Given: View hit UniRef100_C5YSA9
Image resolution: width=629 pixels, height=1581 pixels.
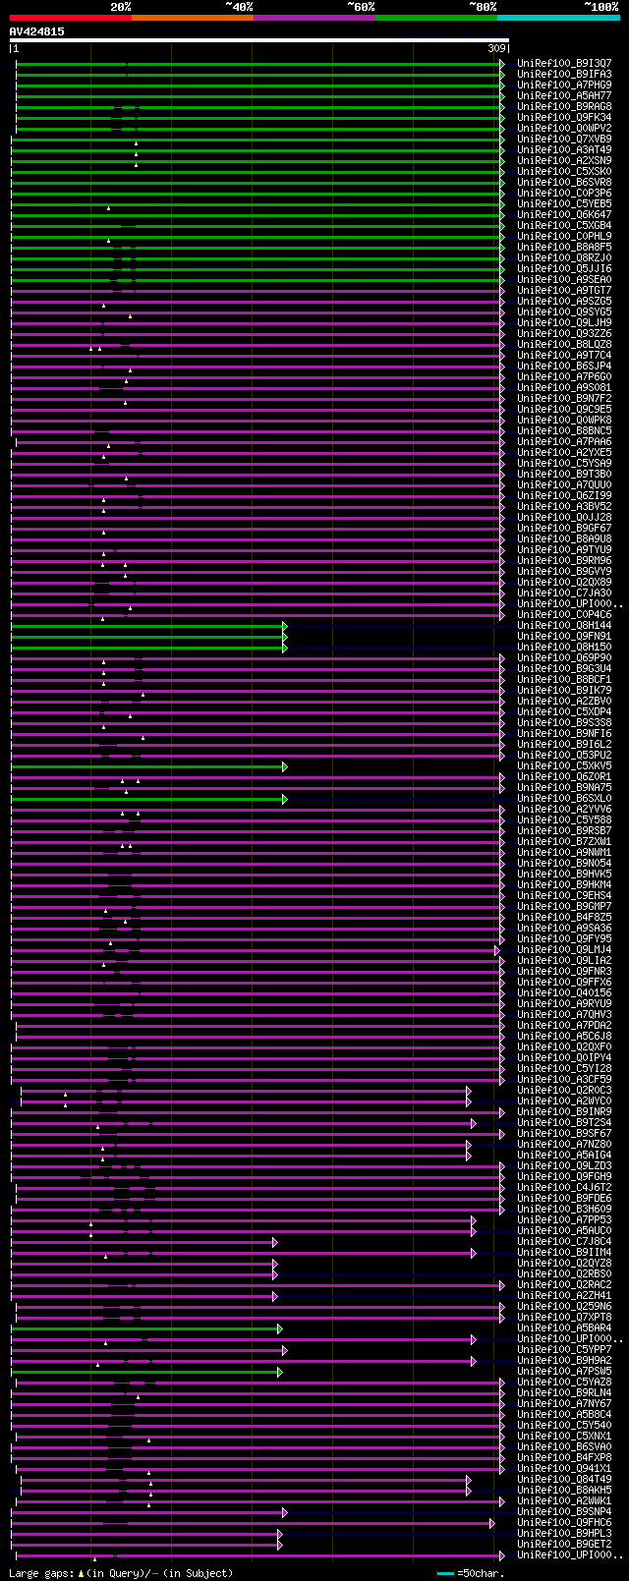Looking at the screenshot, I should coord(564,464).
